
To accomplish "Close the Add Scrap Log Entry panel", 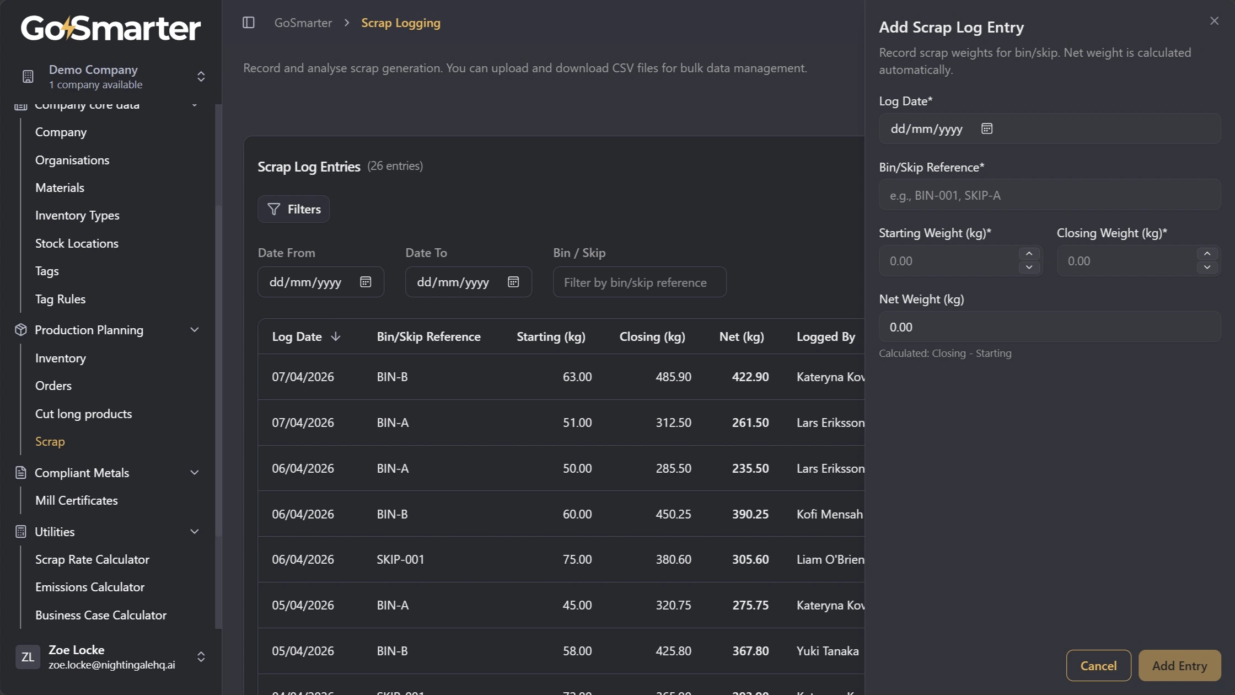I will click(1214, 21).
